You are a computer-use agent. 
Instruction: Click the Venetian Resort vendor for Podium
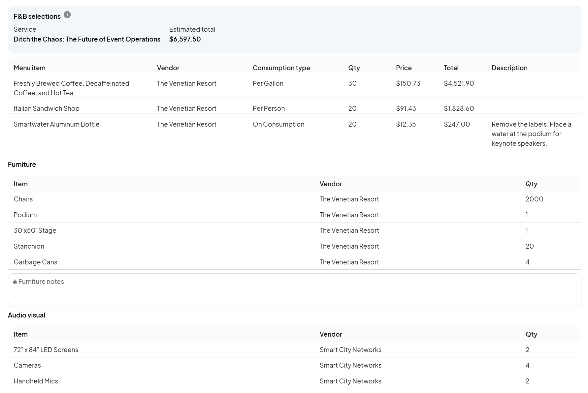[x=349, y=215]
